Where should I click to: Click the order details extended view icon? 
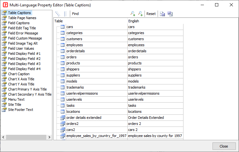[63, 118]
